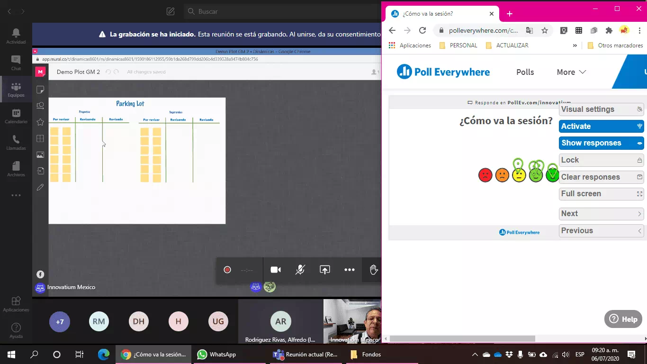Expand the hidden bookmarks chevron
The width and height of the screenshot is (647, 364).
pos(575,45)
